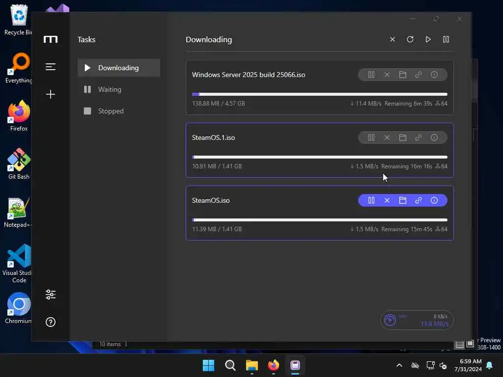Open Firefox from the taskbar
Viewport: 503px width, 377px height.
273,365
